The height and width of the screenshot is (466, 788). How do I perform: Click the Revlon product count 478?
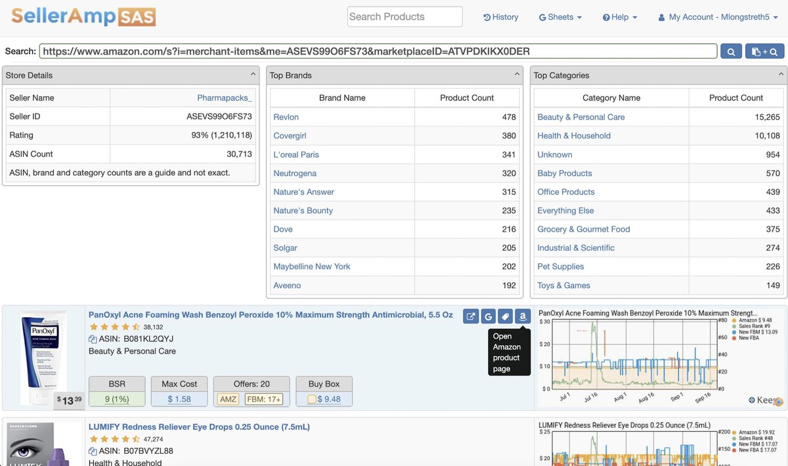click(509, 117)
